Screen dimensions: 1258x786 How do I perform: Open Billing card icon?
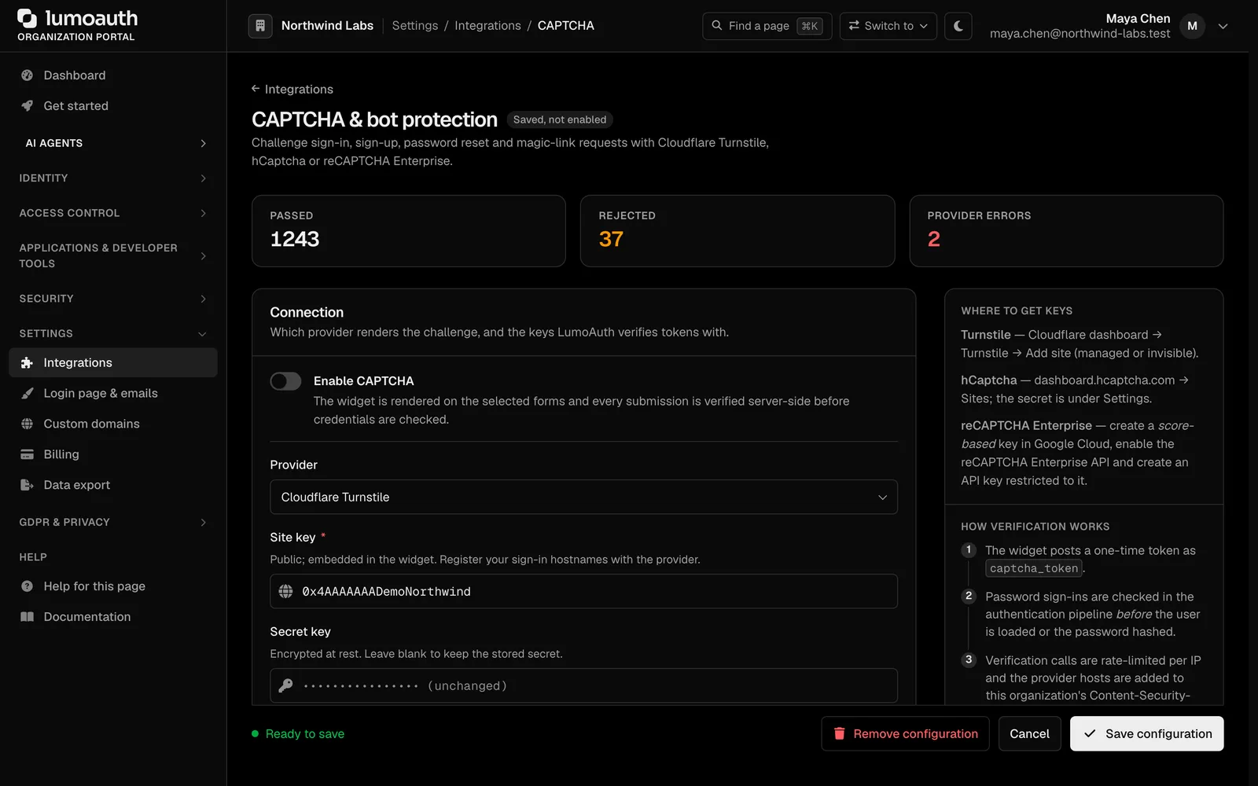point(27,454)
